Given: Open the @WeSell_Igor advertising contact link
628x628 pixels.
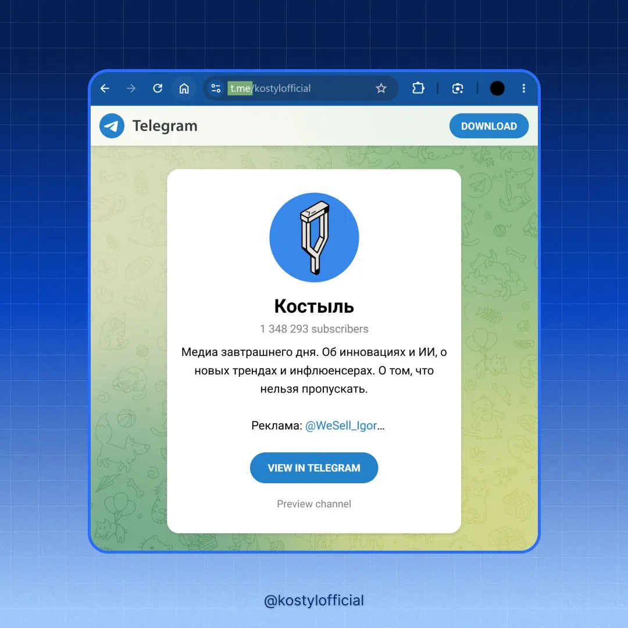Looking at the screenshot, I should 341,425.
